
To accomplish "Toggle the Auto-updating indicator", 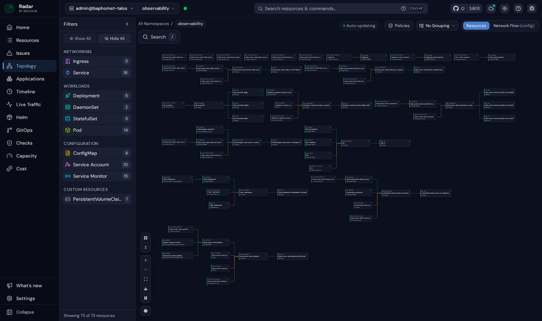I will 359,25.
